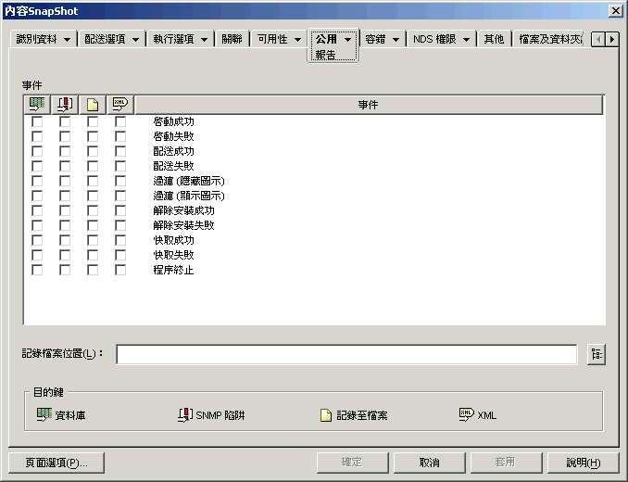The height and width of the screenshot is (482, 628).
Task: Check XML box for 程序終止
Action: click(120, 270)
